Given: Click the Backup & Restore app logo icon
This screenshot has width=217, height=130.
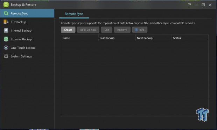Looking at the screenshot, I should (x=6, y=5).
